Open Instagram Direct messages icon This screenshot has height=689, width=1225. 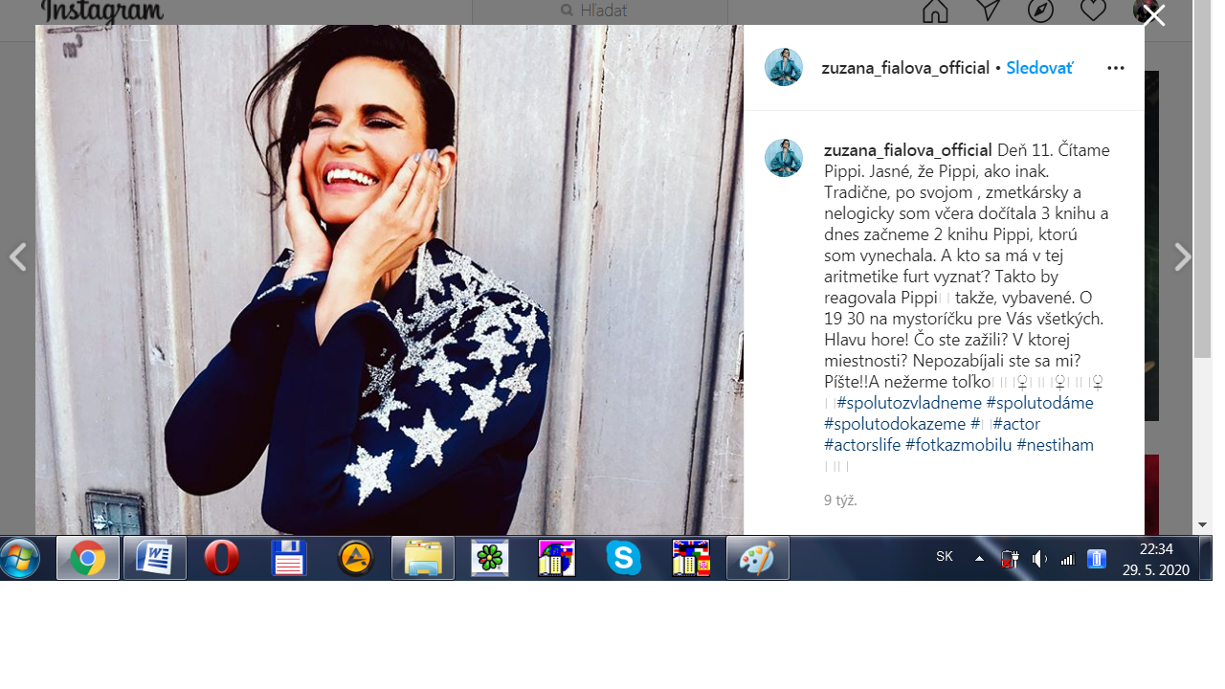coord(989,11)
